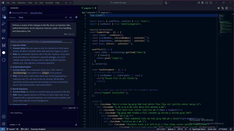Open Sourcery settings gear in panel header

(x=76, y=17)
